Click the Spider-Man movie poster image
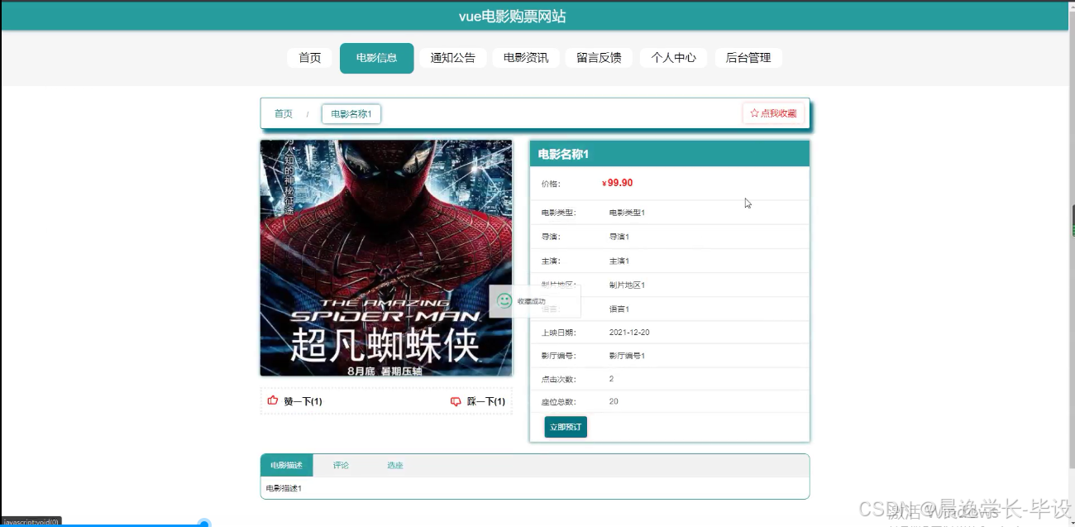Screen dimensions: 1075x527 click(386, 258)
